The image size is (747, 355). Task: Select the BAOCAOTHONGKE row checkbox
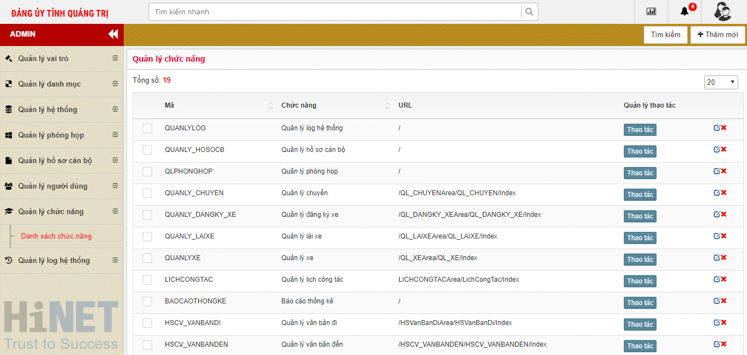pos(147,301)
